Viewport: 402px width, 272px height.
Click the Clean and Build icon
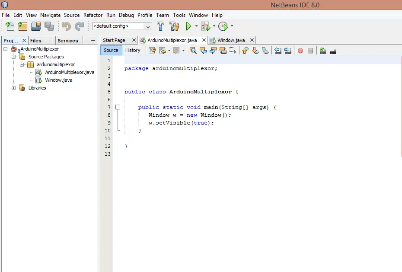(174, 26)
